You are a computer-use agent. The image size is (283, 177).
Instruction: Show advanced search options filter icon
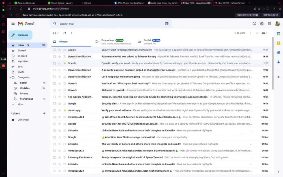click(x=167, y=24)
